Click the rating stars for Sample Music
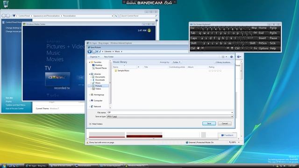 (x=215, y=70)
